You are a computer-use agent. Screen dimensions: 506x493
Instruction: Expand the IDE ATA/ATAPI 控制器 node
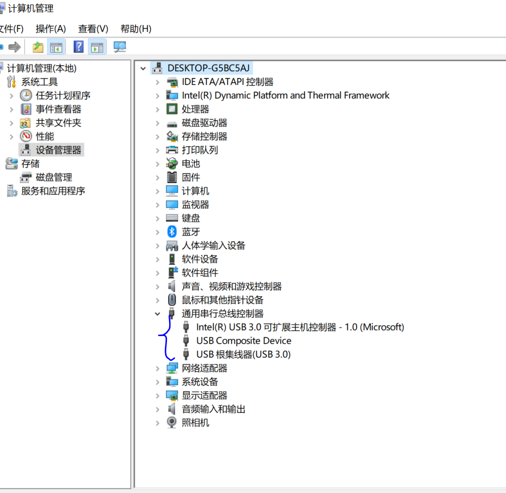tap(157, 82)
